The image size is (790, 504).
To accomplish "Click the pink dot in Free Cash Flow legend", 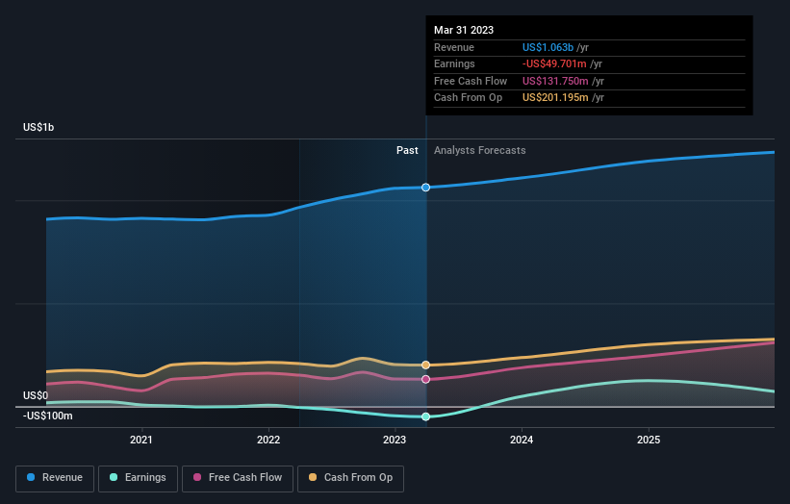I will click(197, 477).
